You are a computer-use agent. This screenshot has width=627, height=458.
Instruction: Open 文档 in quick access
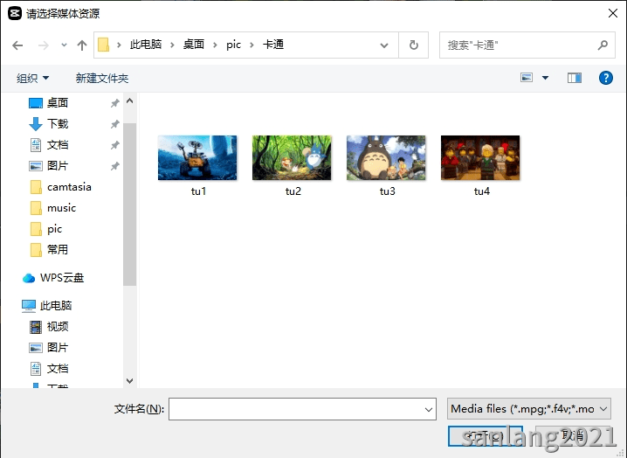[57, 144]
